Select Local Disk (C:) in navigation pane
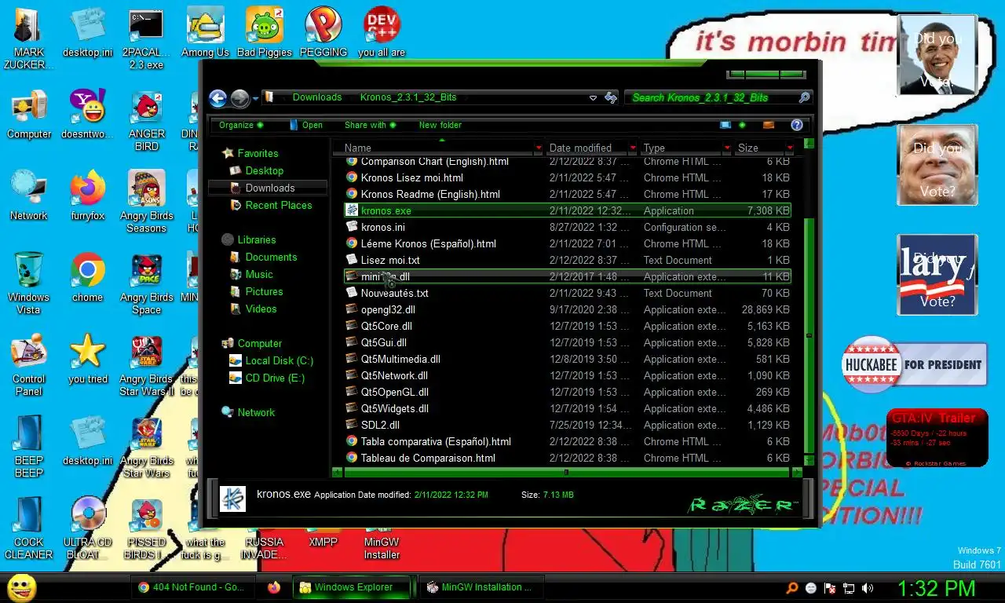This screenshot has width=1005, height=603. 279,360
